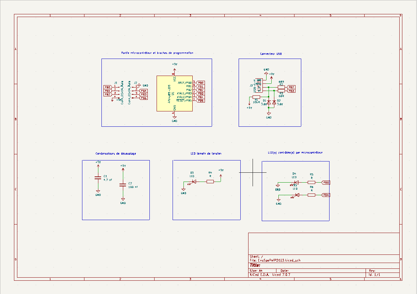Click the '4.7 uF' value text
417x294 pixels.
click(108, 180)
